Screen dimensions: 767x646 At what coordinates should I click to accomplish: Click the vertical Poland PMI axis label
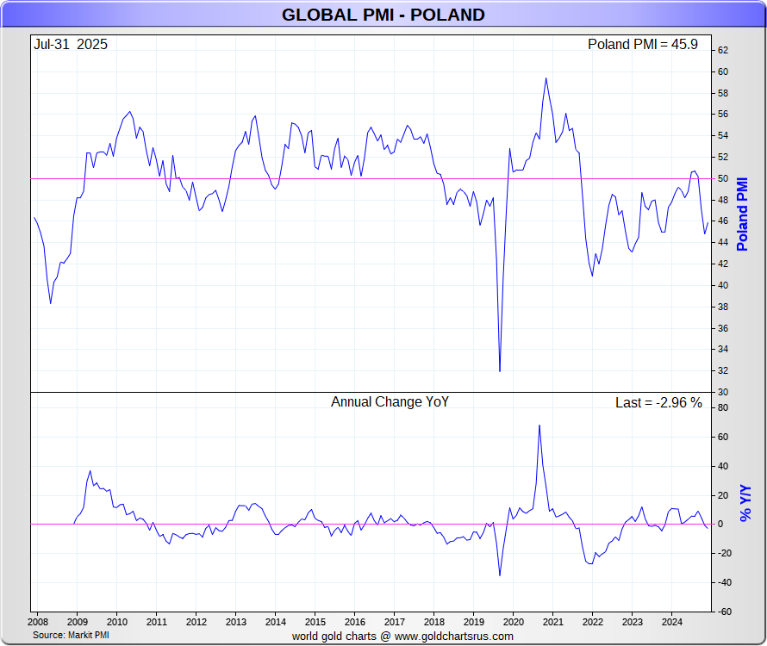(x=743, y=214)
